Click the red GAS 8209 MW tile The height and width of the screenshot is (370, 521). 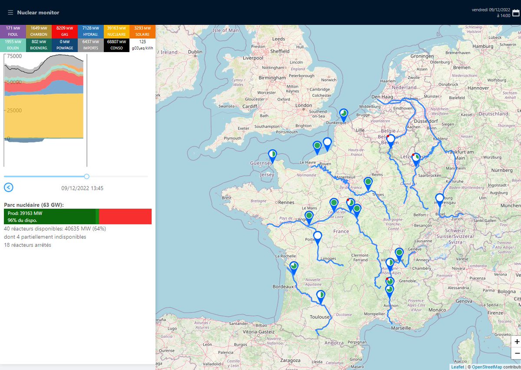pyautogui.click(x=65, y=32)
